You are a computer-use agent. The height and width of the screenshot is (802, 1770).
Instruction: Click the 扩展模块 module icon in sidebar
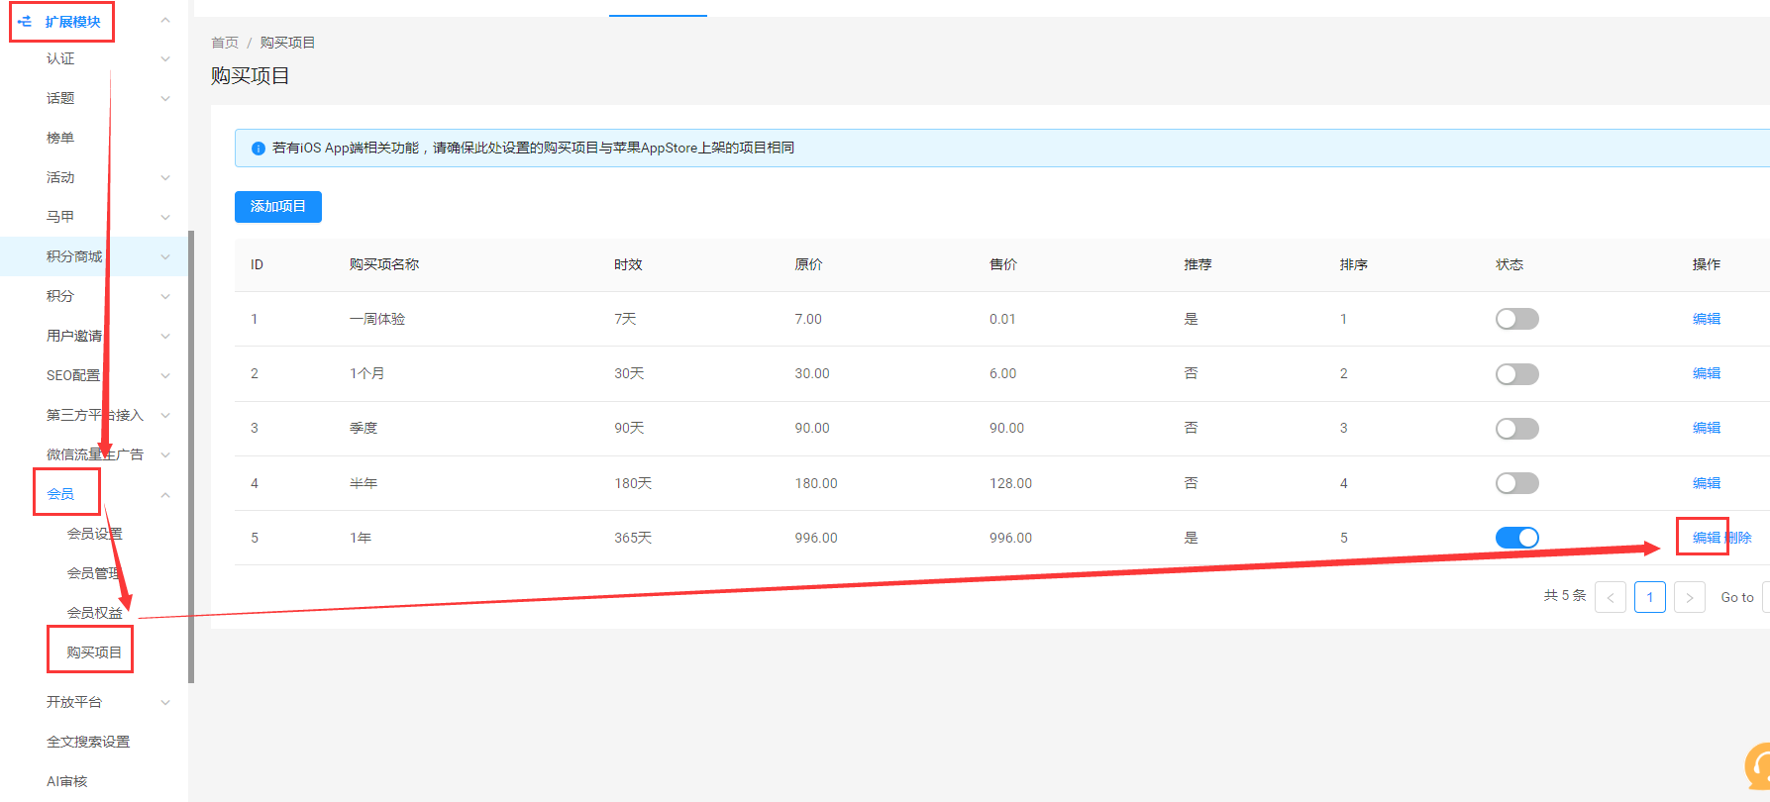pyautogui.click(x=25, y=21)
